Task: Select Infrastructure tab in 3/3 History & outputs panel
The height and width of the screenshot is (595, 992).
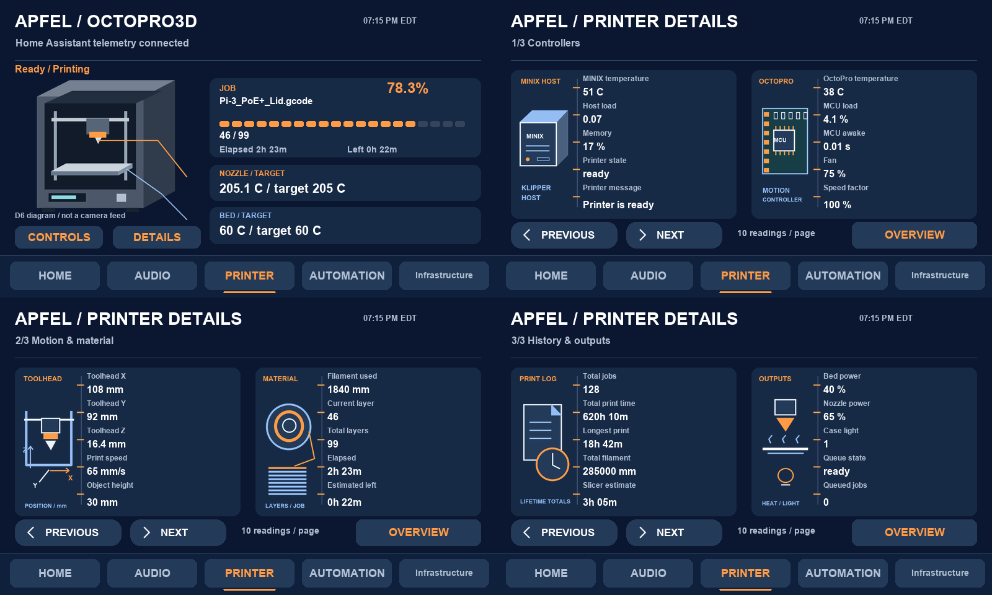Action: click(x=940, y=573)
